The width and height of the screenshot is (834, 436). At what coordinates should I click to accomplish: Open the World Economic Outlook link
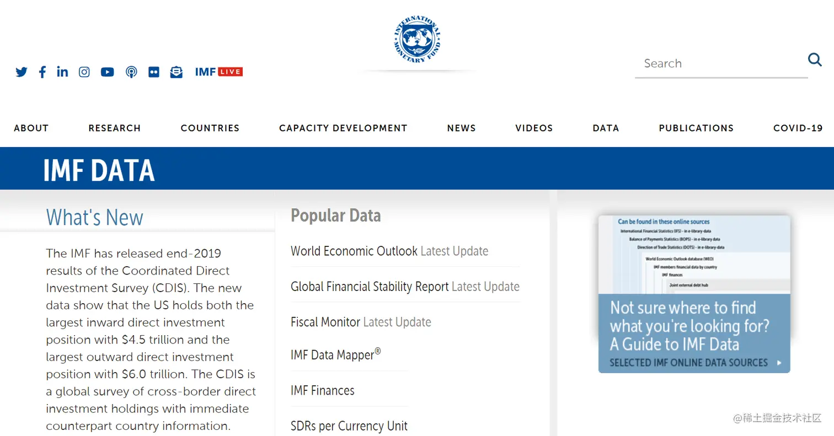pyautogui.click(x=354, y=251)
